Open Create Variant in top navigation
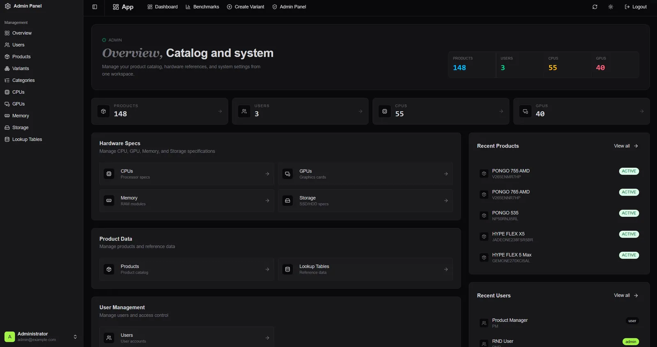Viewport: 657px width, 347px height. coord(246,7)
